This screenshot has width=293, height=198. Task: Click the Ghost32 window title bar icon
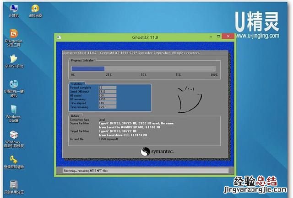pyautogui.click(x=59, y=37)
